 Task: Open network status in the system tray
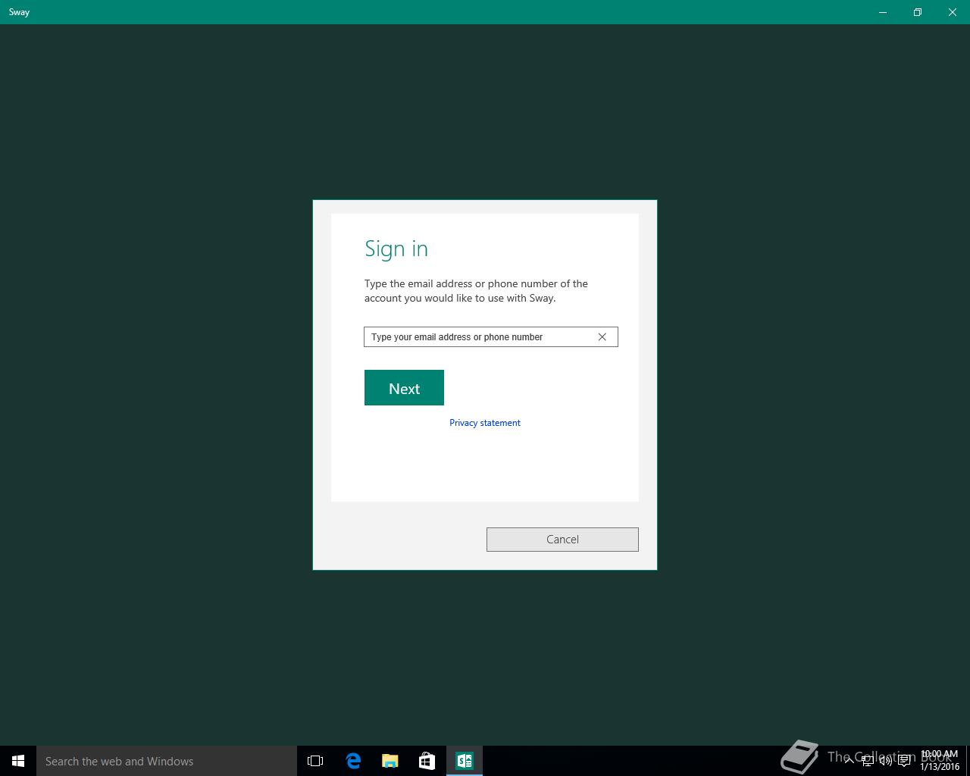[868, 761]
